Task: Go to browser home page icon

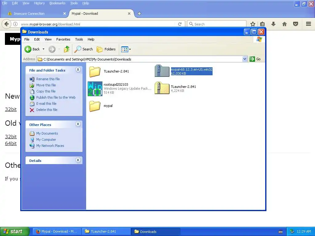Action: click(285, 24)
